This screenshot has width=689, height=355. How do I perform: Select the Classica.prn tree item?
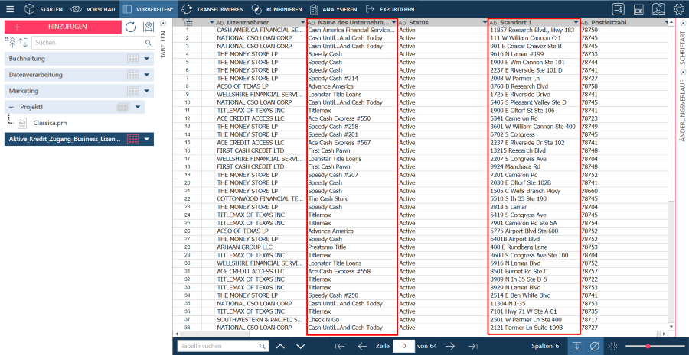pos(50,123)
